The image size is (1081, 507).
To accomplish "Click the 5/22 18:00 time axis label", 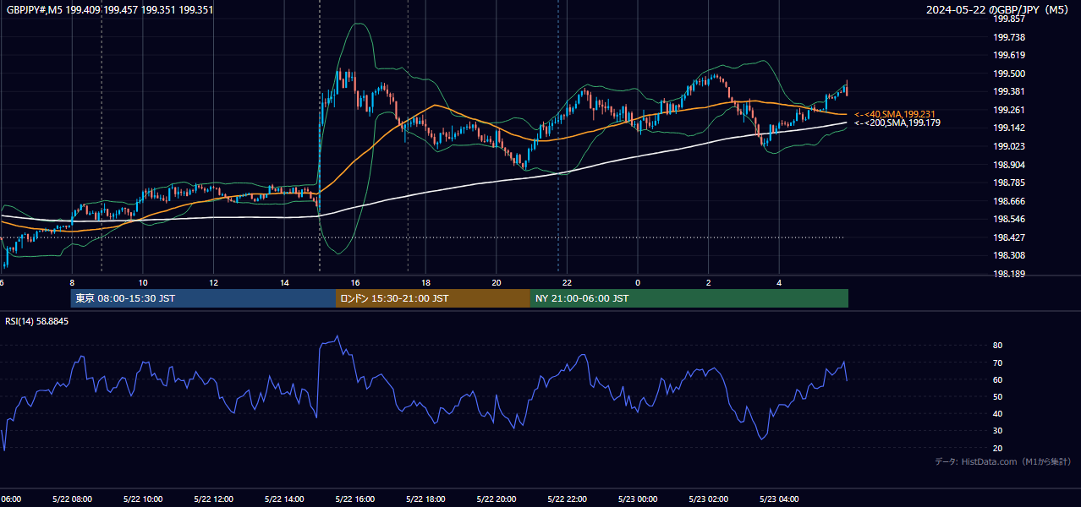I will (425, 499).
